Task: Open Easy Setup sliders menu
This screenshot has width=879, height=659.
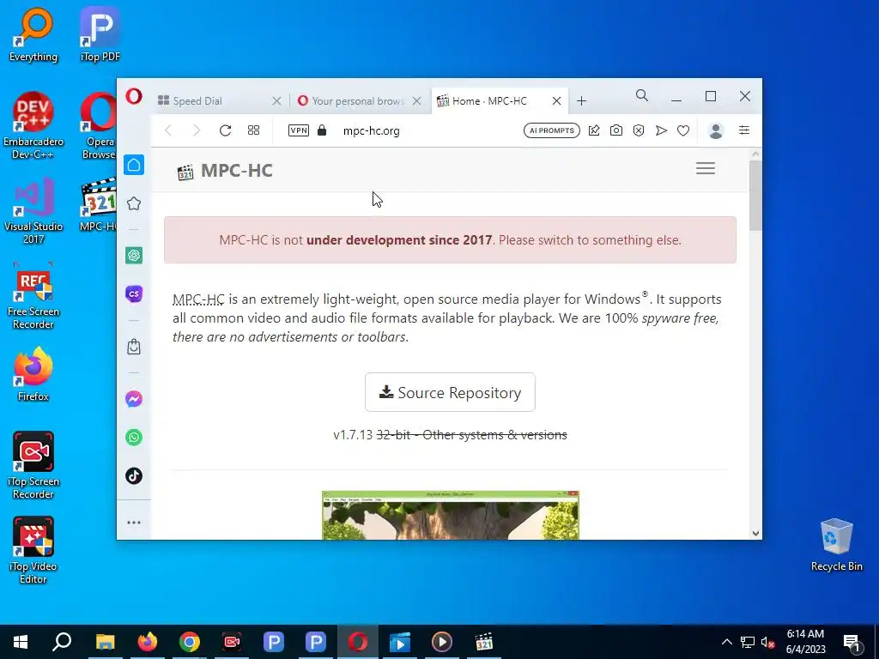Action: click(744, 130)
